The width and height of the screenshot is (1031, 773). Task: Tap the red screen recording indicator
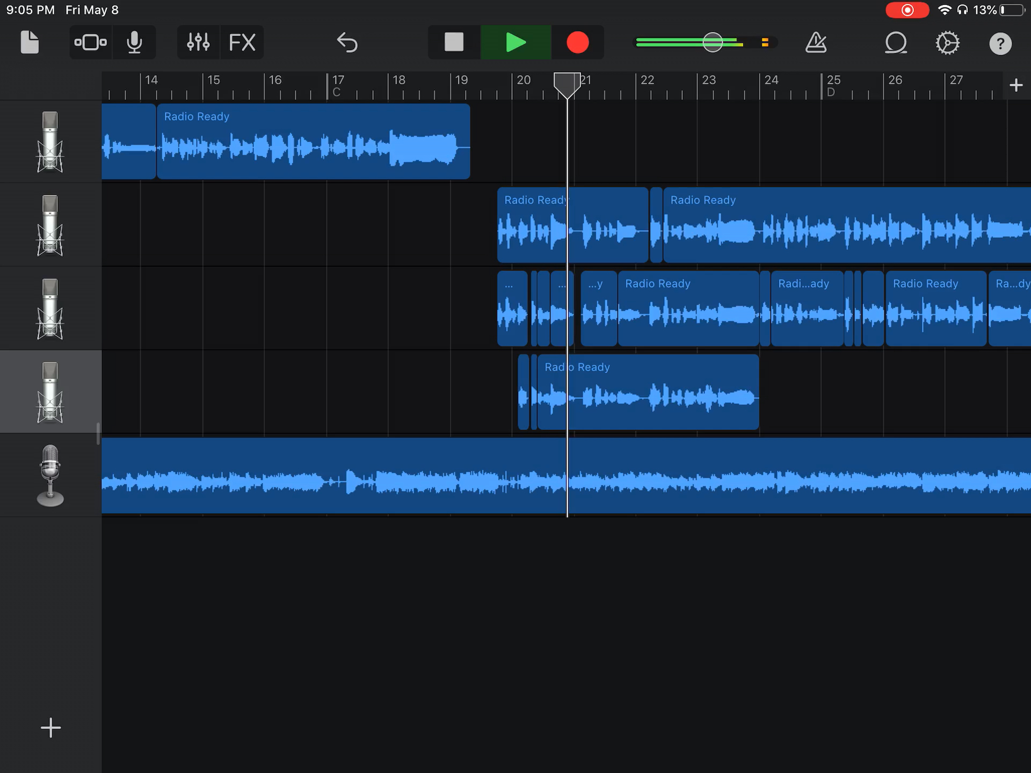pos(907,10)
